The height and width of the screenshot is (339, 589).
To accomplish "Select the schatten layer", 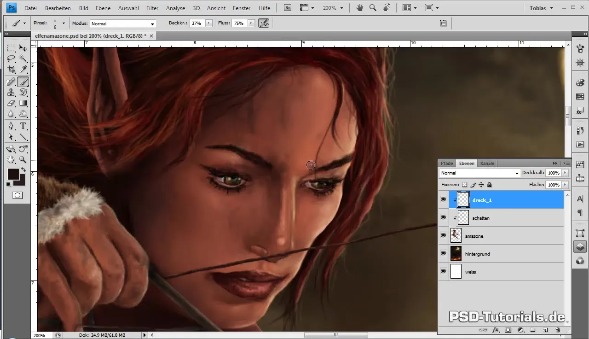I will [506, 217].
